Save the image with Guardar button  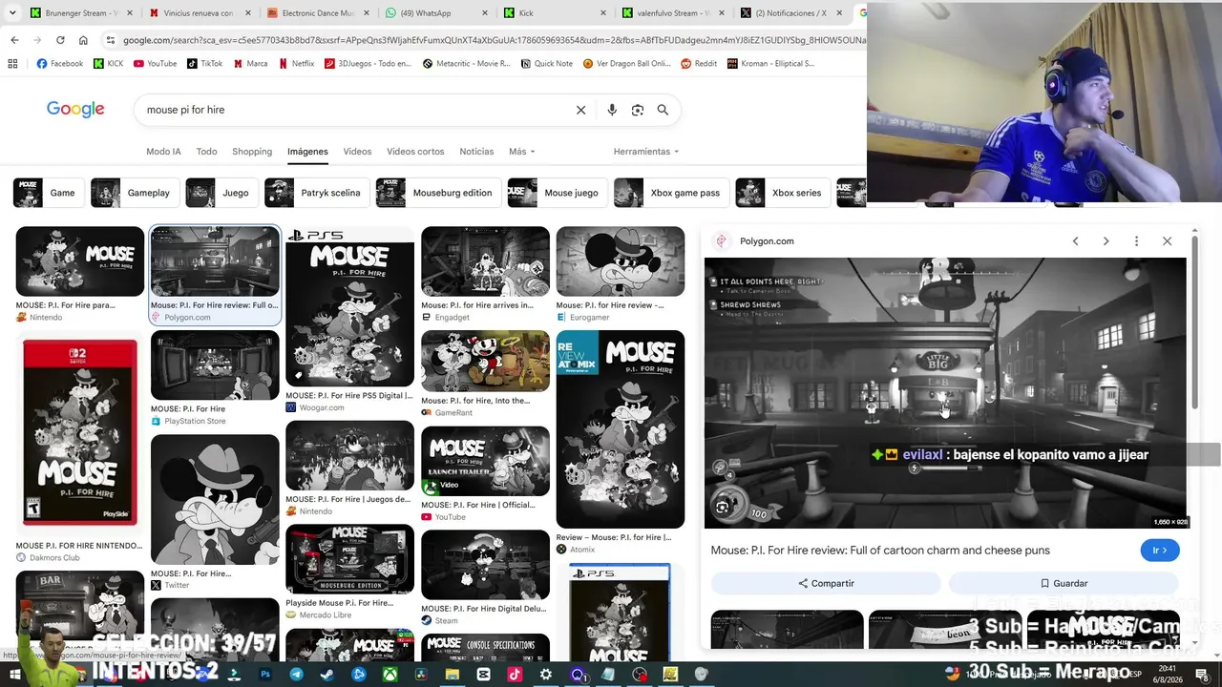[x=1064, y=583]
